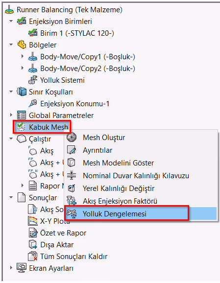Select the Bölgeler label
220x283 pixels.
(x=43, y=45)
